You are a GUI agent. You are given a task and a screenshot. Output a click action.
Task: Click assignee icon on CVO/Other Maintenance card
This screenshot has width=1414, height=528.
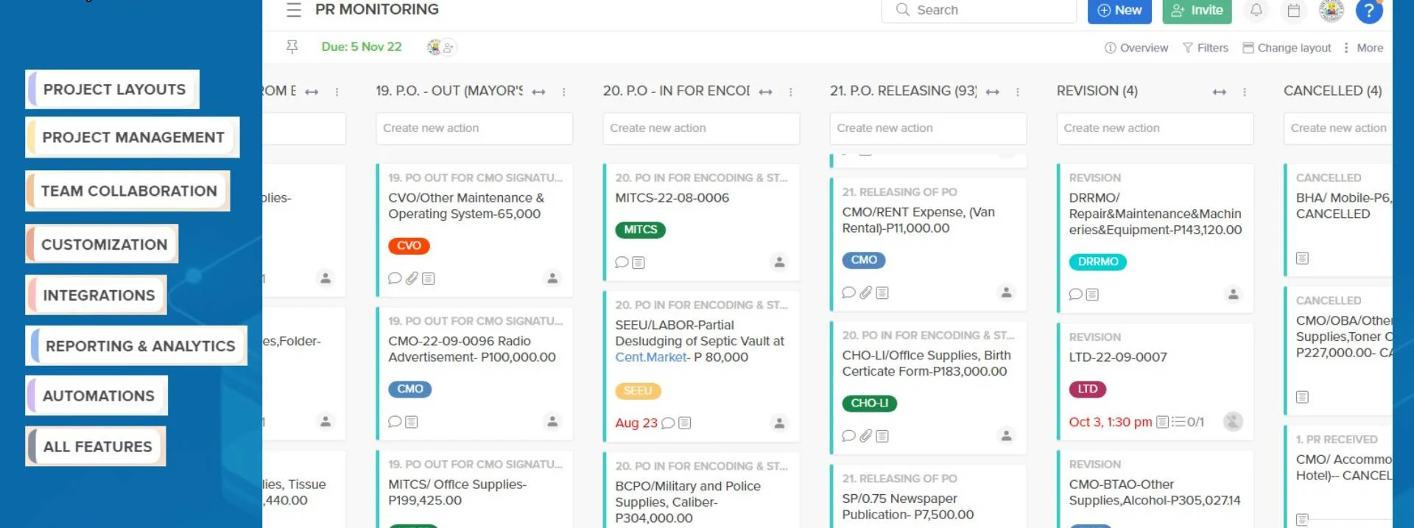pyautogui.click(x=552, y=278)
